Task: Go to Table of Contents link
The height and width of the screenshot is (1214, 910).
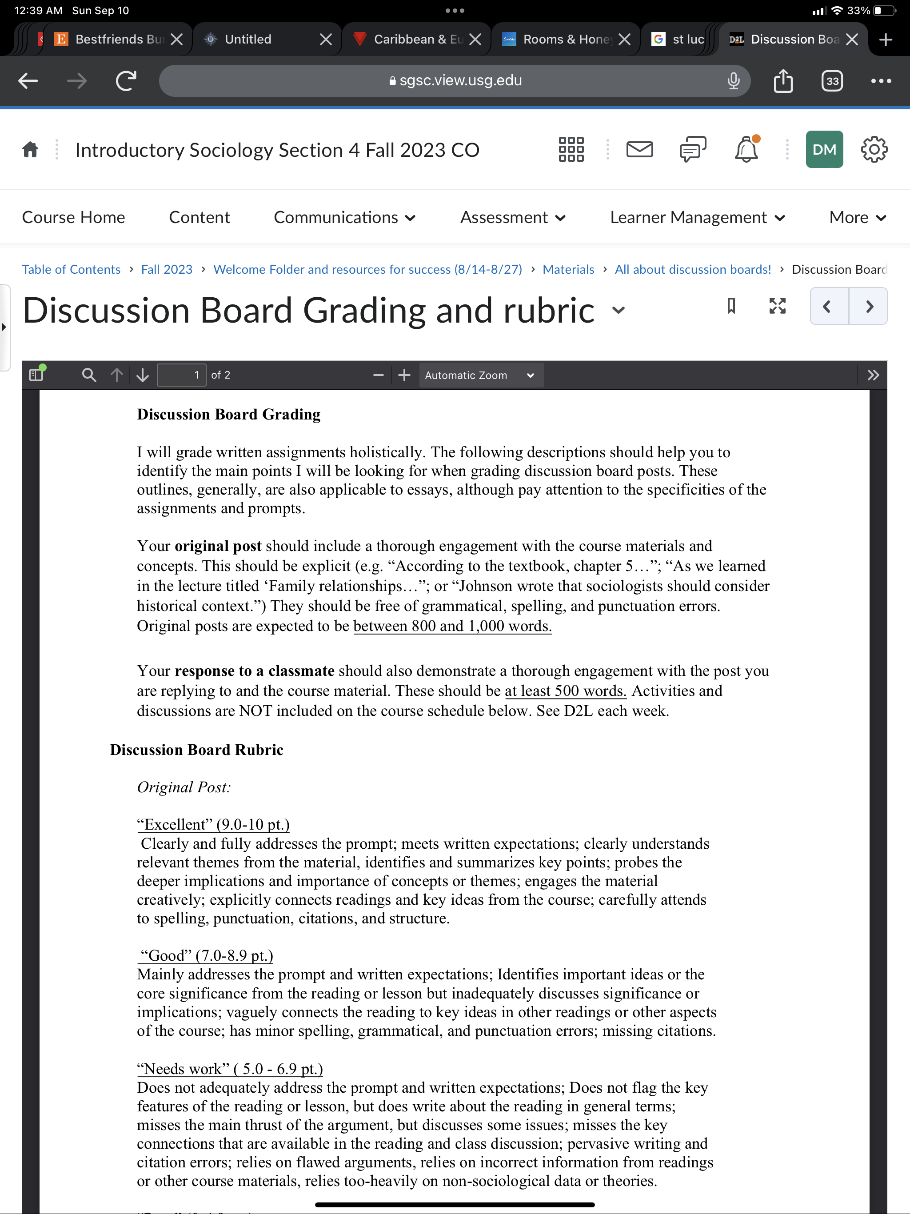Action: pos(72,269)
